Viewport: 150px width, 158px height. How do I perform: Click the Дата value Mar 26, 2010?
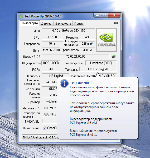pyautogui.click(x=51, y=50)
